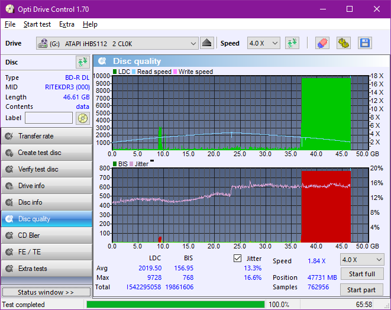The width and height of the screenshot is (391, 310).
Task: Click the save floppy disk icon
Action: click(x=365, y=43)
